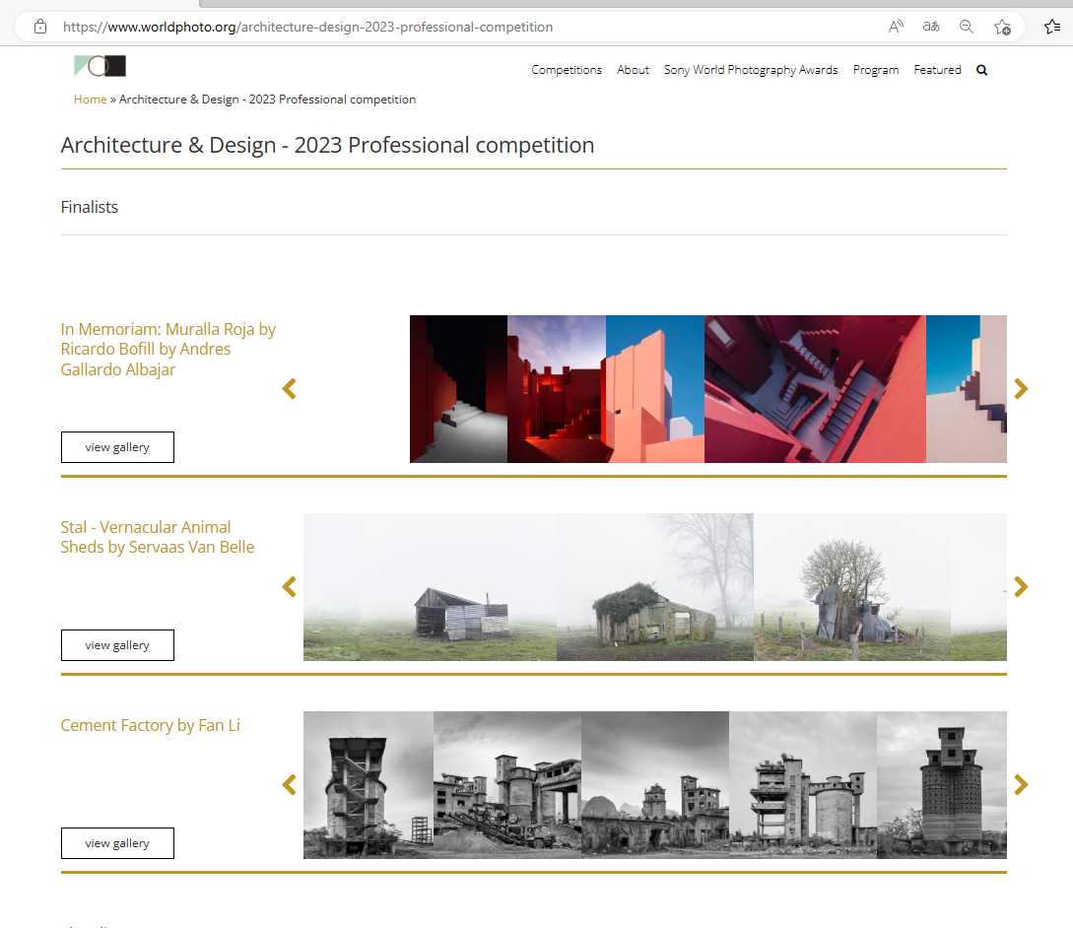Add this page to favorites
Screen dimensions: 1073x928
pyautogui.click(x=1002, y=27)
